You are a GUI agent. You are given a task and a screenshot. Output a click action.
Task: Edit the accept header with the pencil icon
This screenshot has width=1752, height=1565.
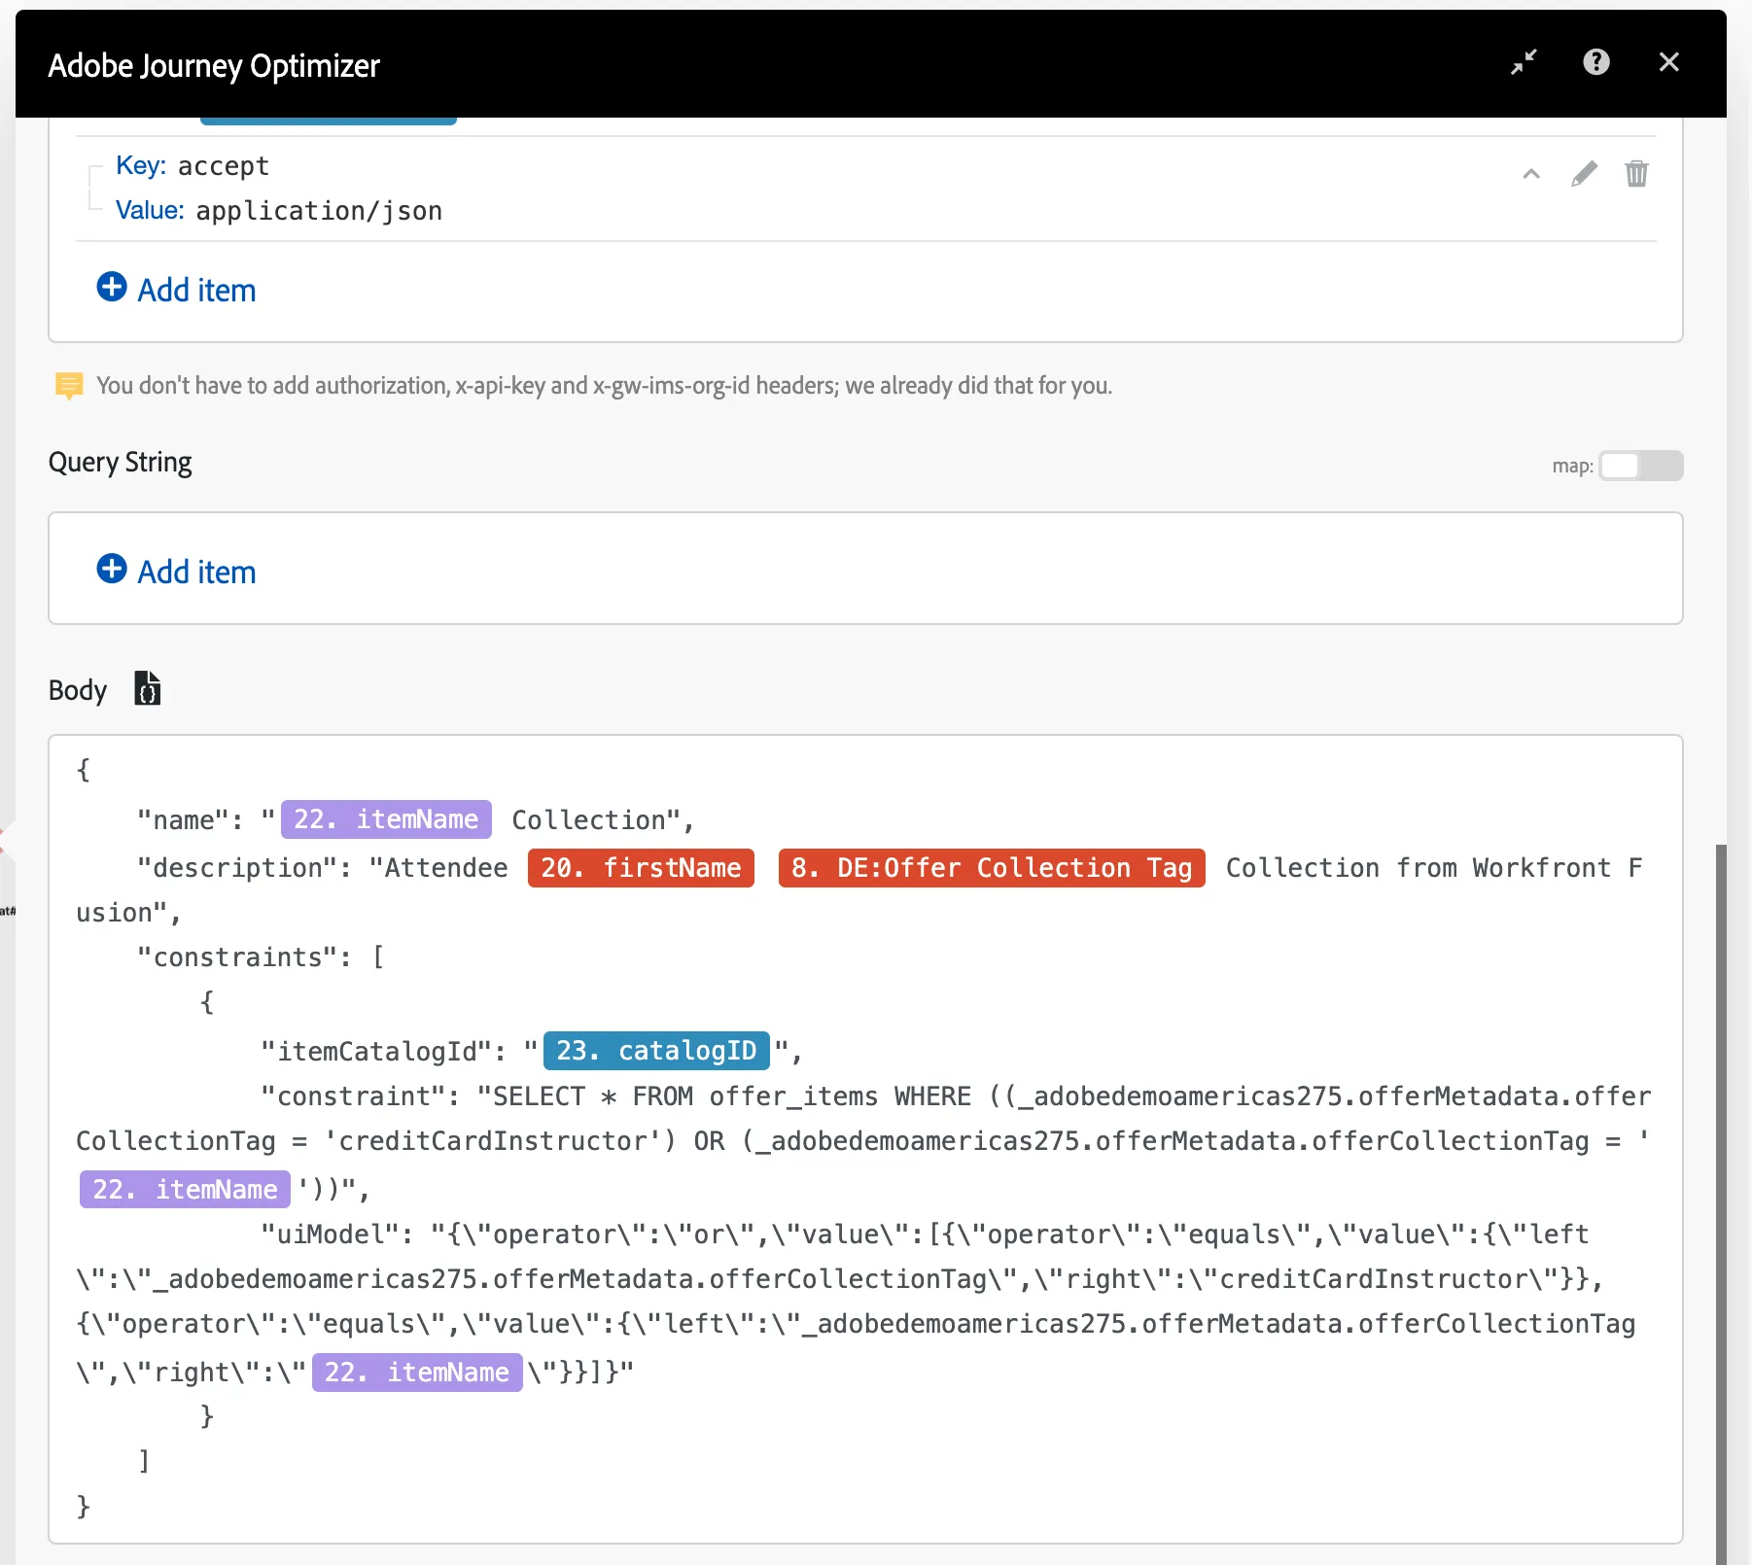(1584, 174)
